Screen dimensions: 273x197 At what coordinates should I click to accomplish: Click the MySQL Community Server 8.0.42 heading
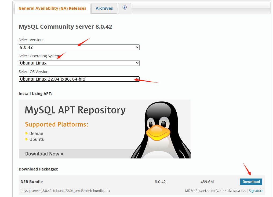(65, 26)
